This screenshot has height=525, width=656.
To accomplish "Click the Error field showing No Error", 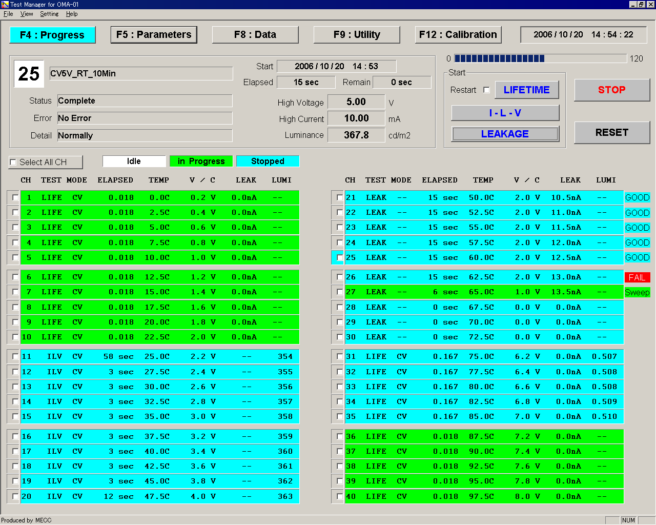I will point(145,118).
